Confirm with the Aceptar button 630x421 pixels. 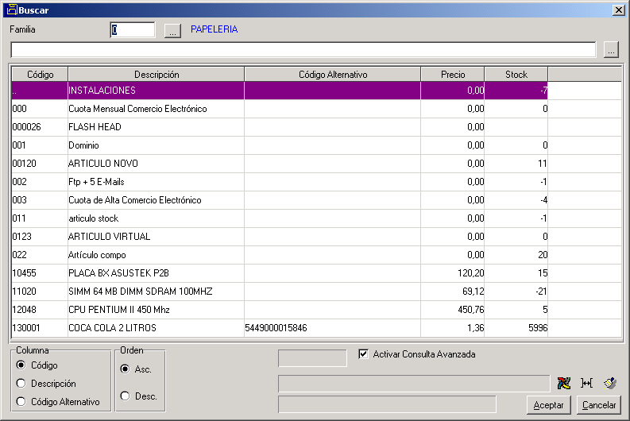point(548,405)
